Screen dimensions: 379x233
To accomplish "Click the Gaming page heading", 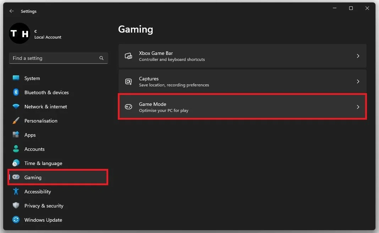I will (x=136, y=29).
